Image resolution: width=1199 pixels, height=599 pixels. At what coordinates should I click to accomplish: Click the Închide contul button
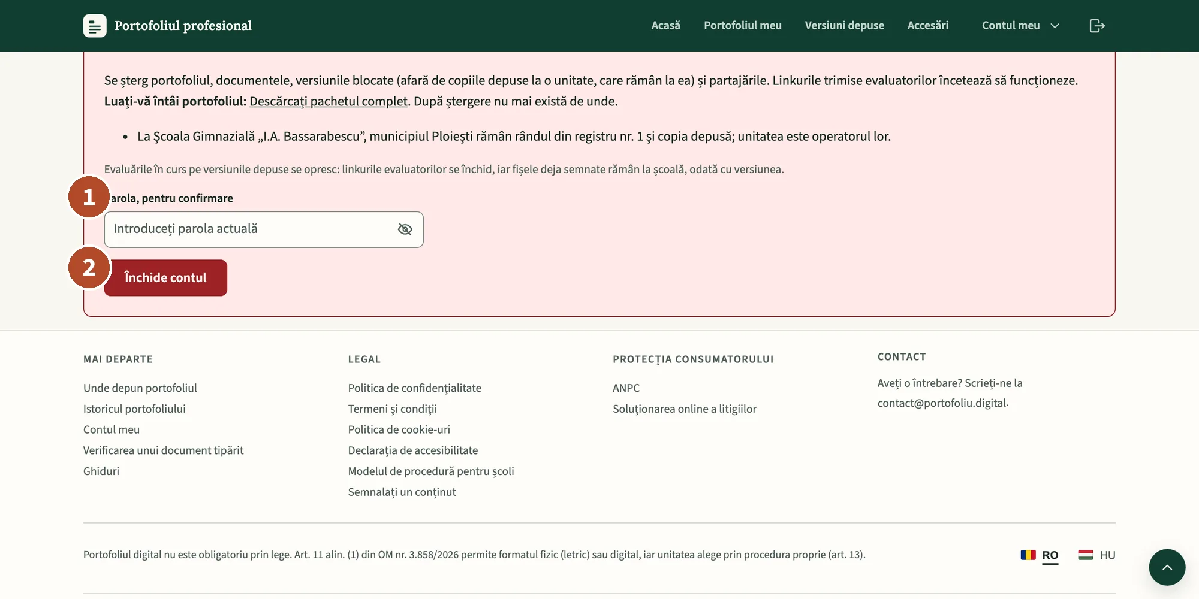(165, 278)
